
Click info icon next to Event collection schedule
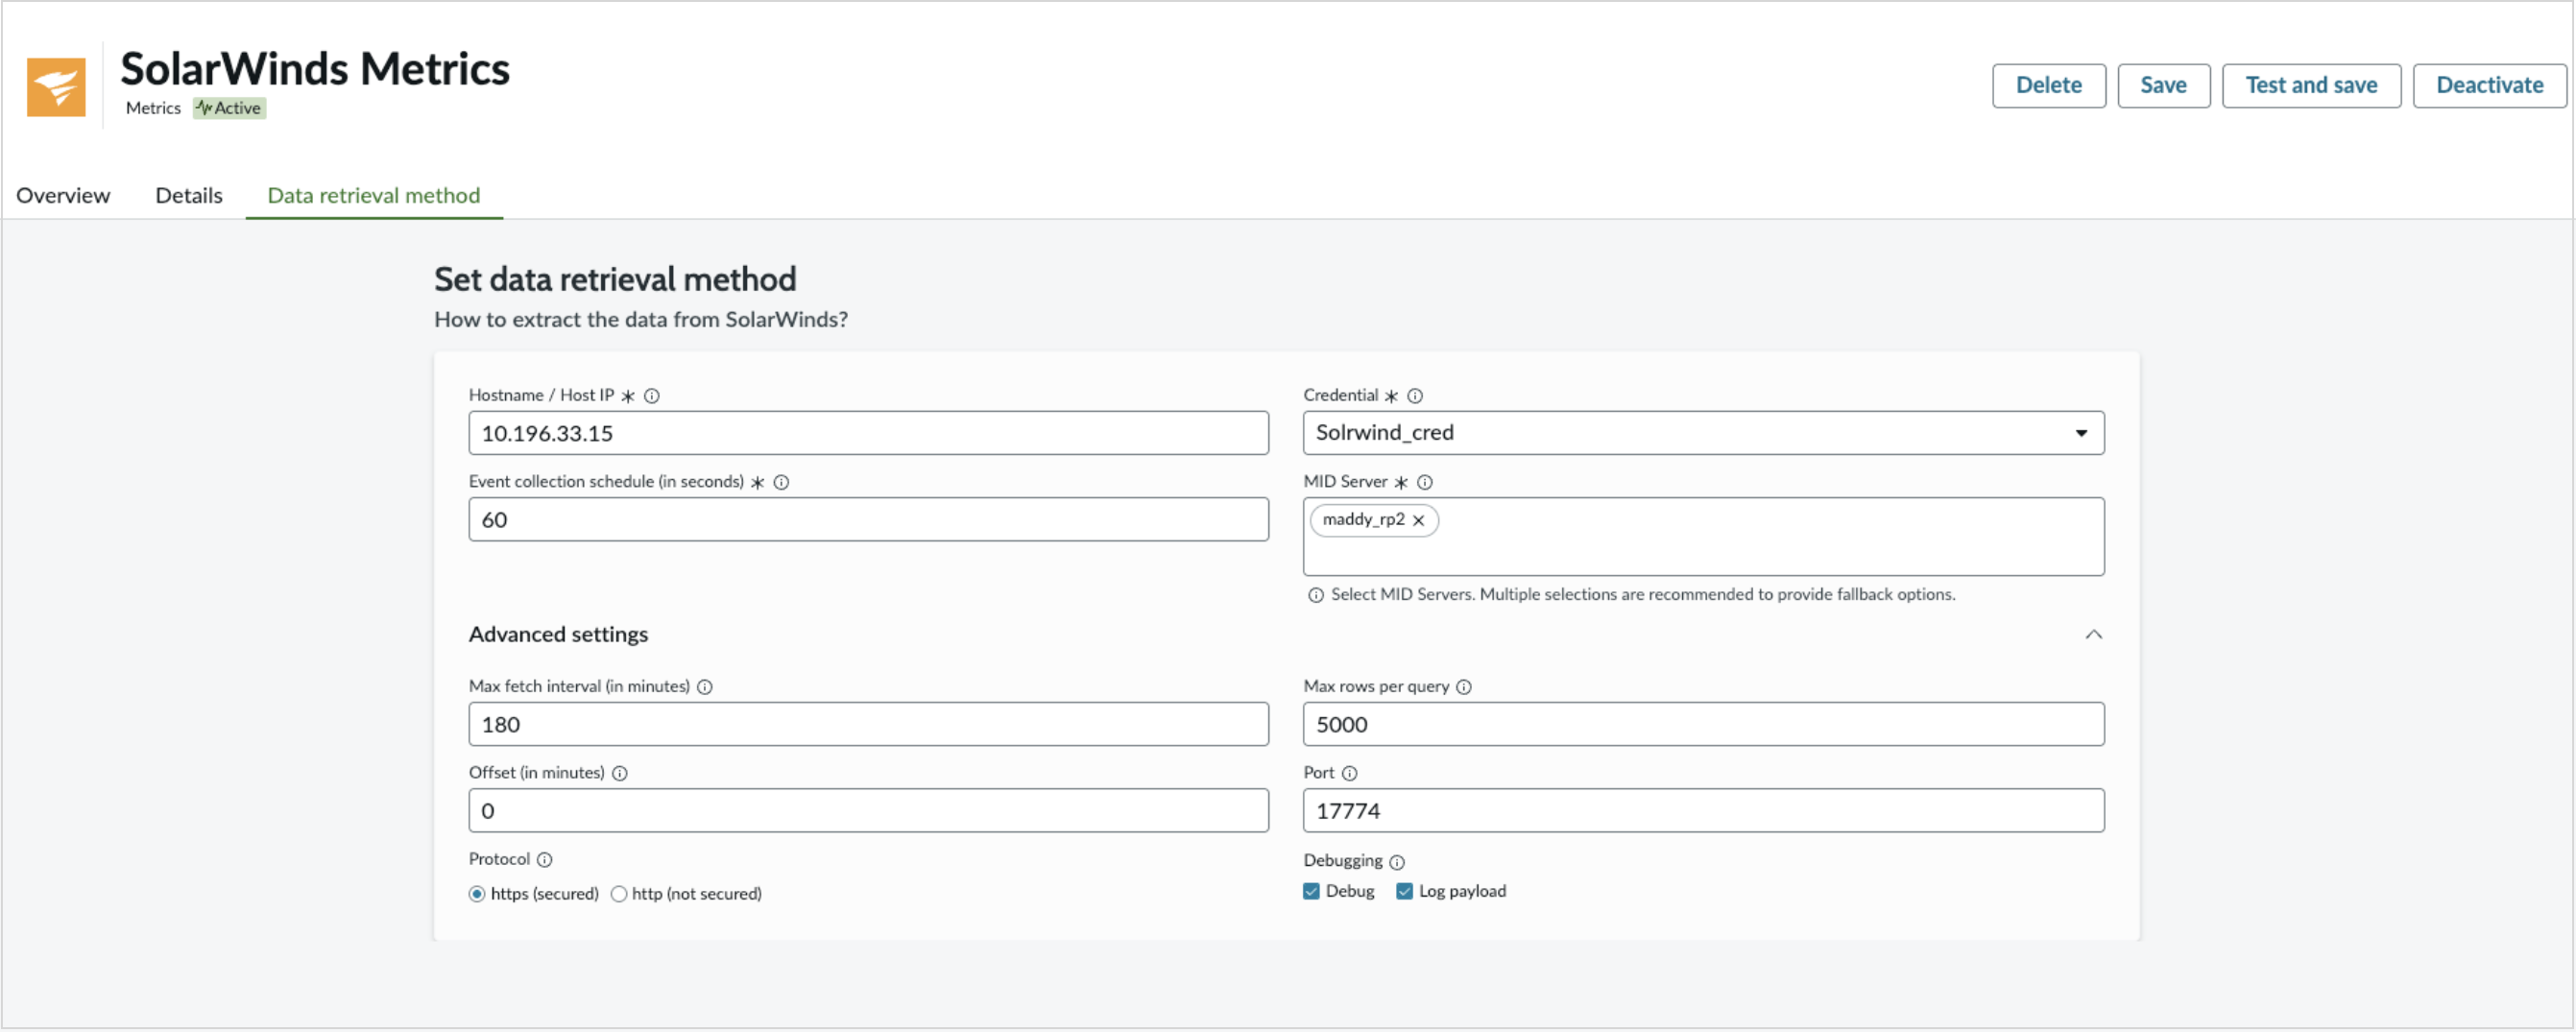point(782,482)
